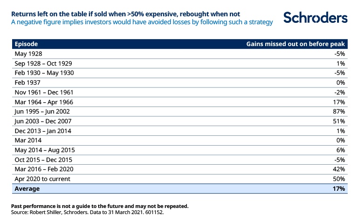The height and width of the screenshot is (221, 359).
Task: Click the 17% average value
Action: (x=338, y=188)
